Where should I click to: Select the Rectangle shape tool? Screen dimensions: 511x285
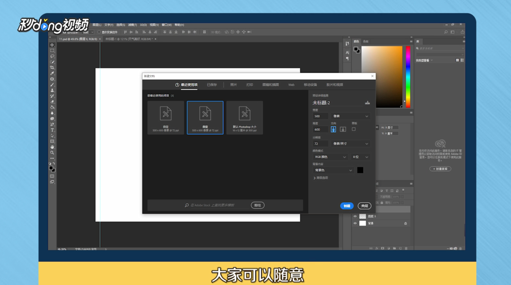pos(52,141)
